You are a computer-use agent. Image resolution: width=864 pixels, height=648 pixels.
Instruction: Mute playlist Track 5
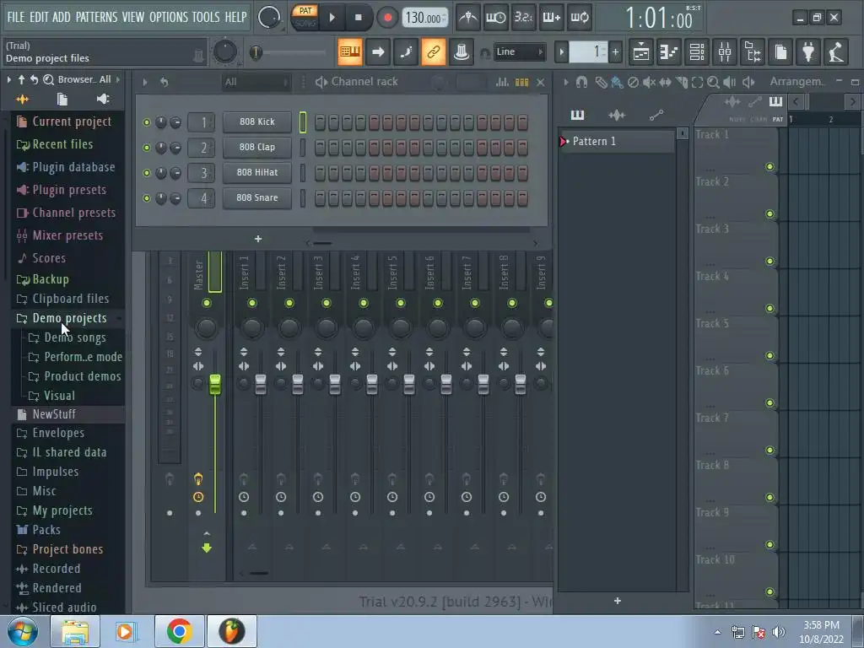pyautogui.click(x=769, y=355)
